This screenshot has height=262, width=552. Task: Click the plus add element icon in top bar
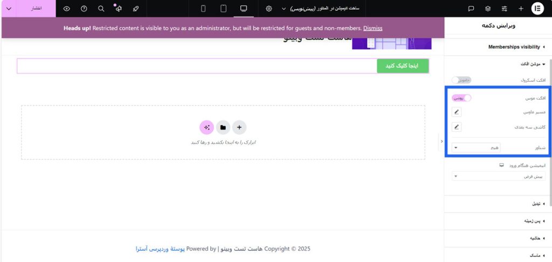coord(521,9)
